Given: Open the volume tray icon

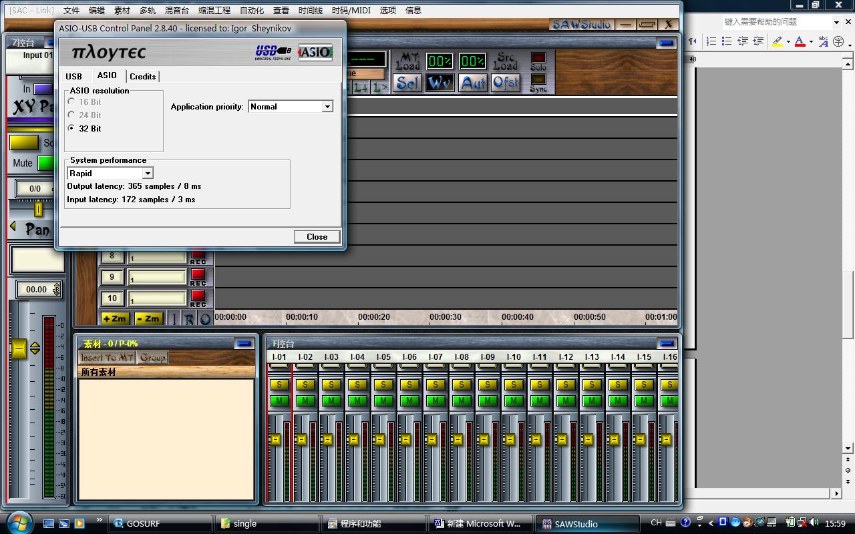Looking at the screenshot, I should click(x=813, y=523).
